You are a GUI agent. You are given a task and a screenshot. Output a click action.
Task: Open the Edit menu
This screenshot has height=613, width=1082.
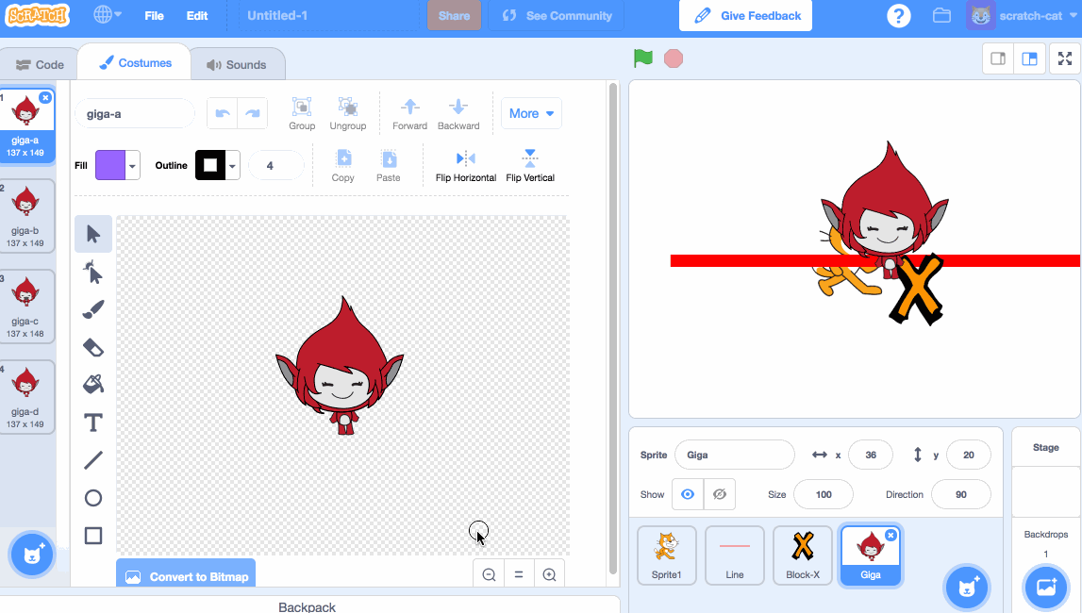pos(196,15)
